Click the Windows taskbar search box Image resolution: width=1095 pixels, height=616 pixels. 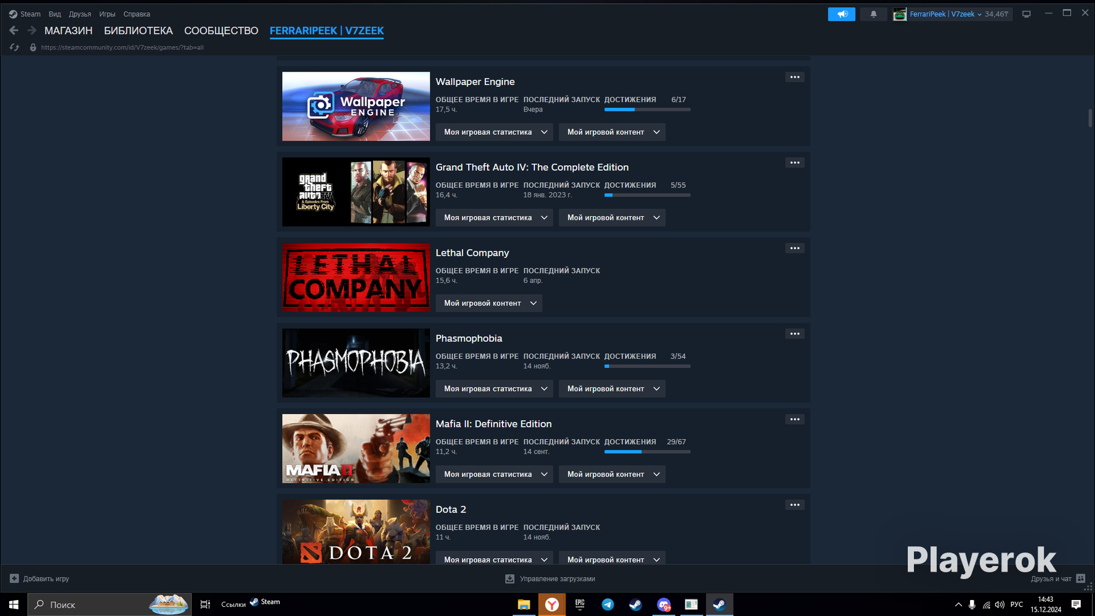pyautogui.click(x=110, y=604)
